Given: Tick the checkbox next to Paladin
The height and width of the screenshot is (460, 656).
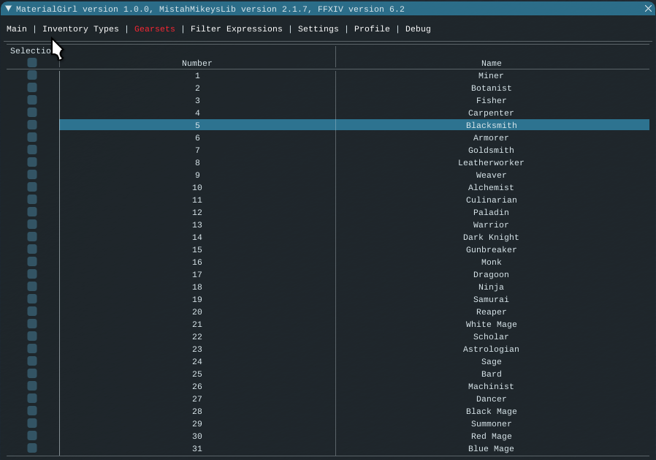Looking at the screenshot, I should (x=32, y=212).
